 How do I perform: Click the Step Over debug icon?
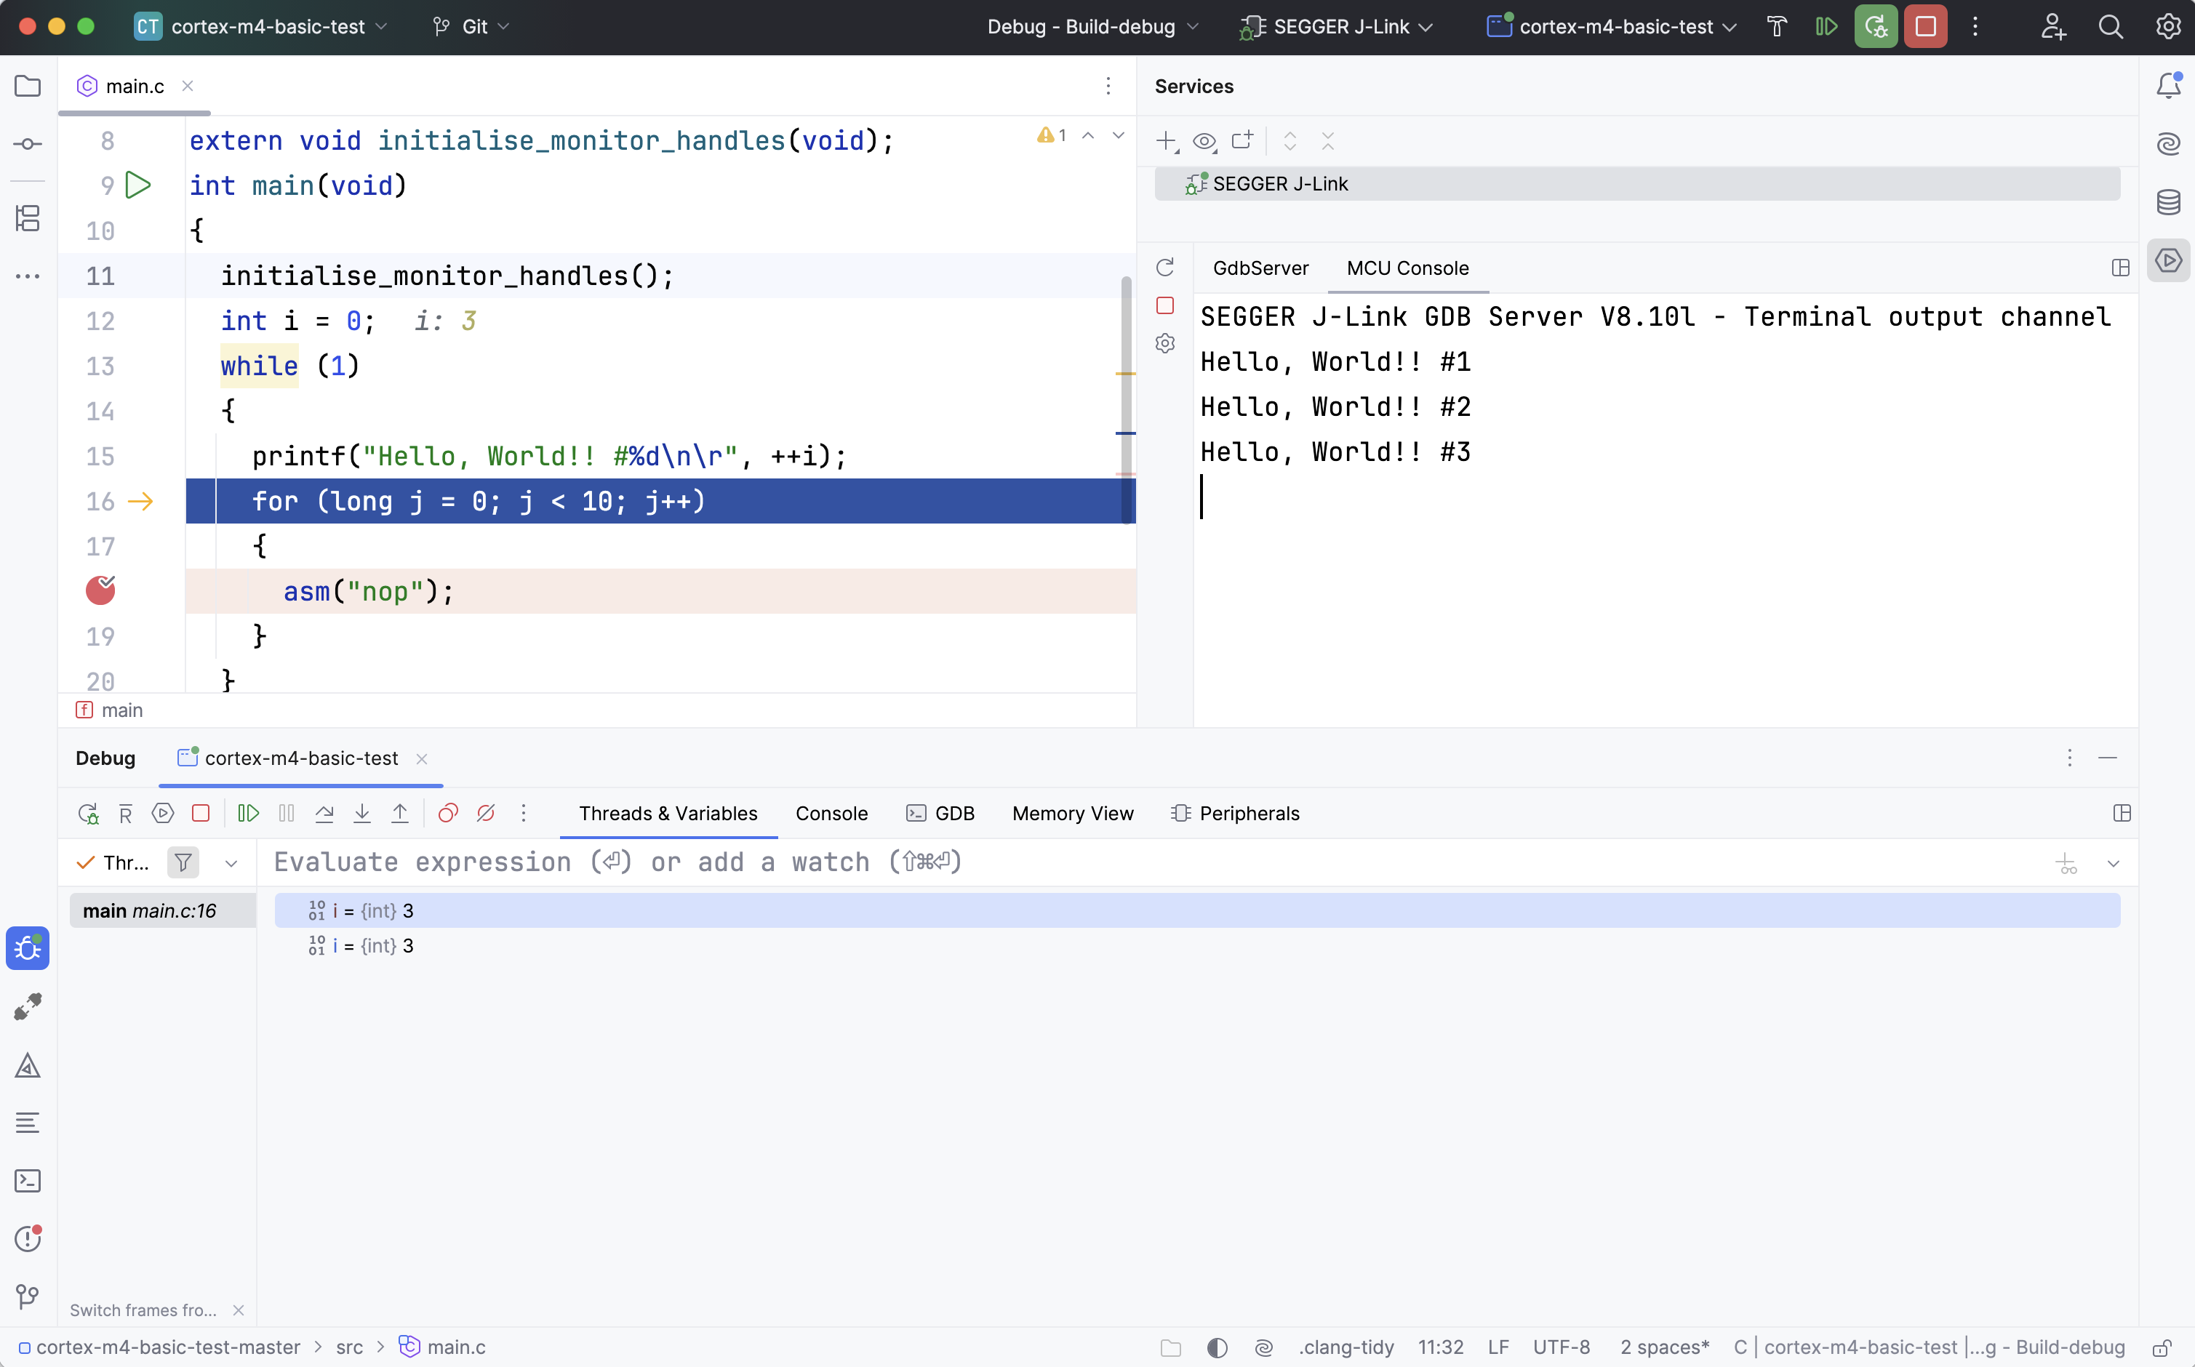click(x=324, y=813)
